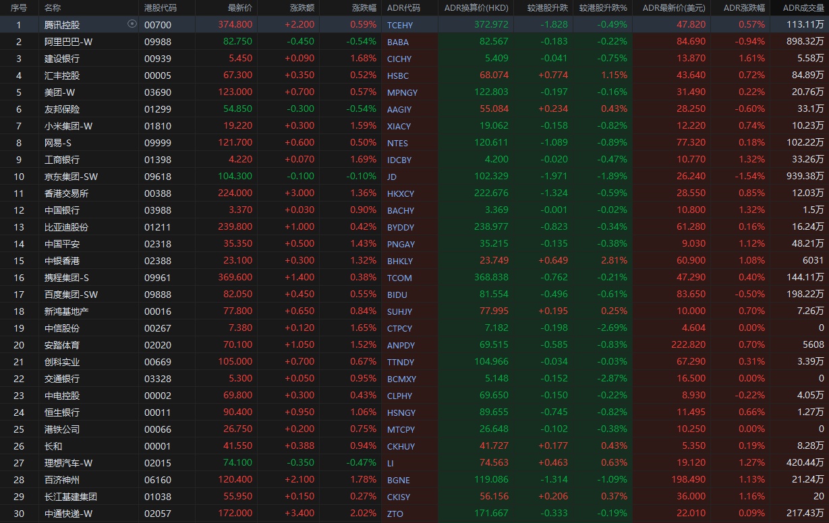Click the circle icon beside 腾讯控股

coord(132,24)
